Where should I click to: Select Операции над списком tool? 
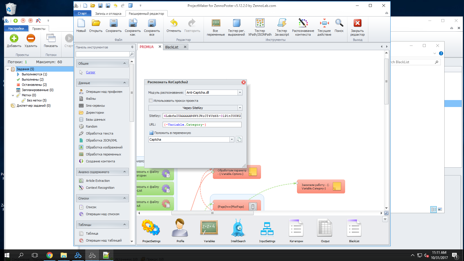102,214
